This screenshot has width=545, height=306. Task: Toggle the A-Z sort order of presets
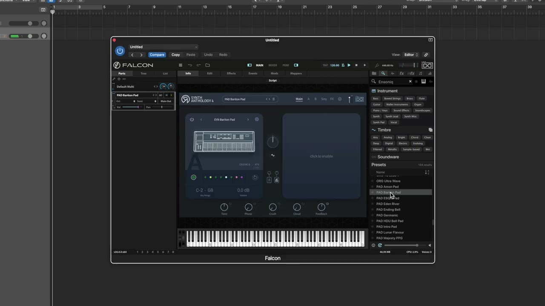(427, 172)
